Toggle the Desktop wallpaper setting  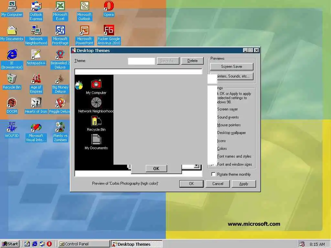pos(231,133)
